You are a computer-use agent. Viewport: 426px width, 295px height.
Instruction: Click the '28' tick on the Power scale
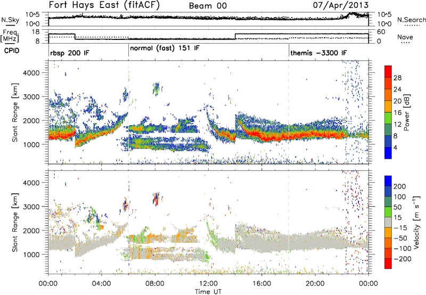pos(397,78)
